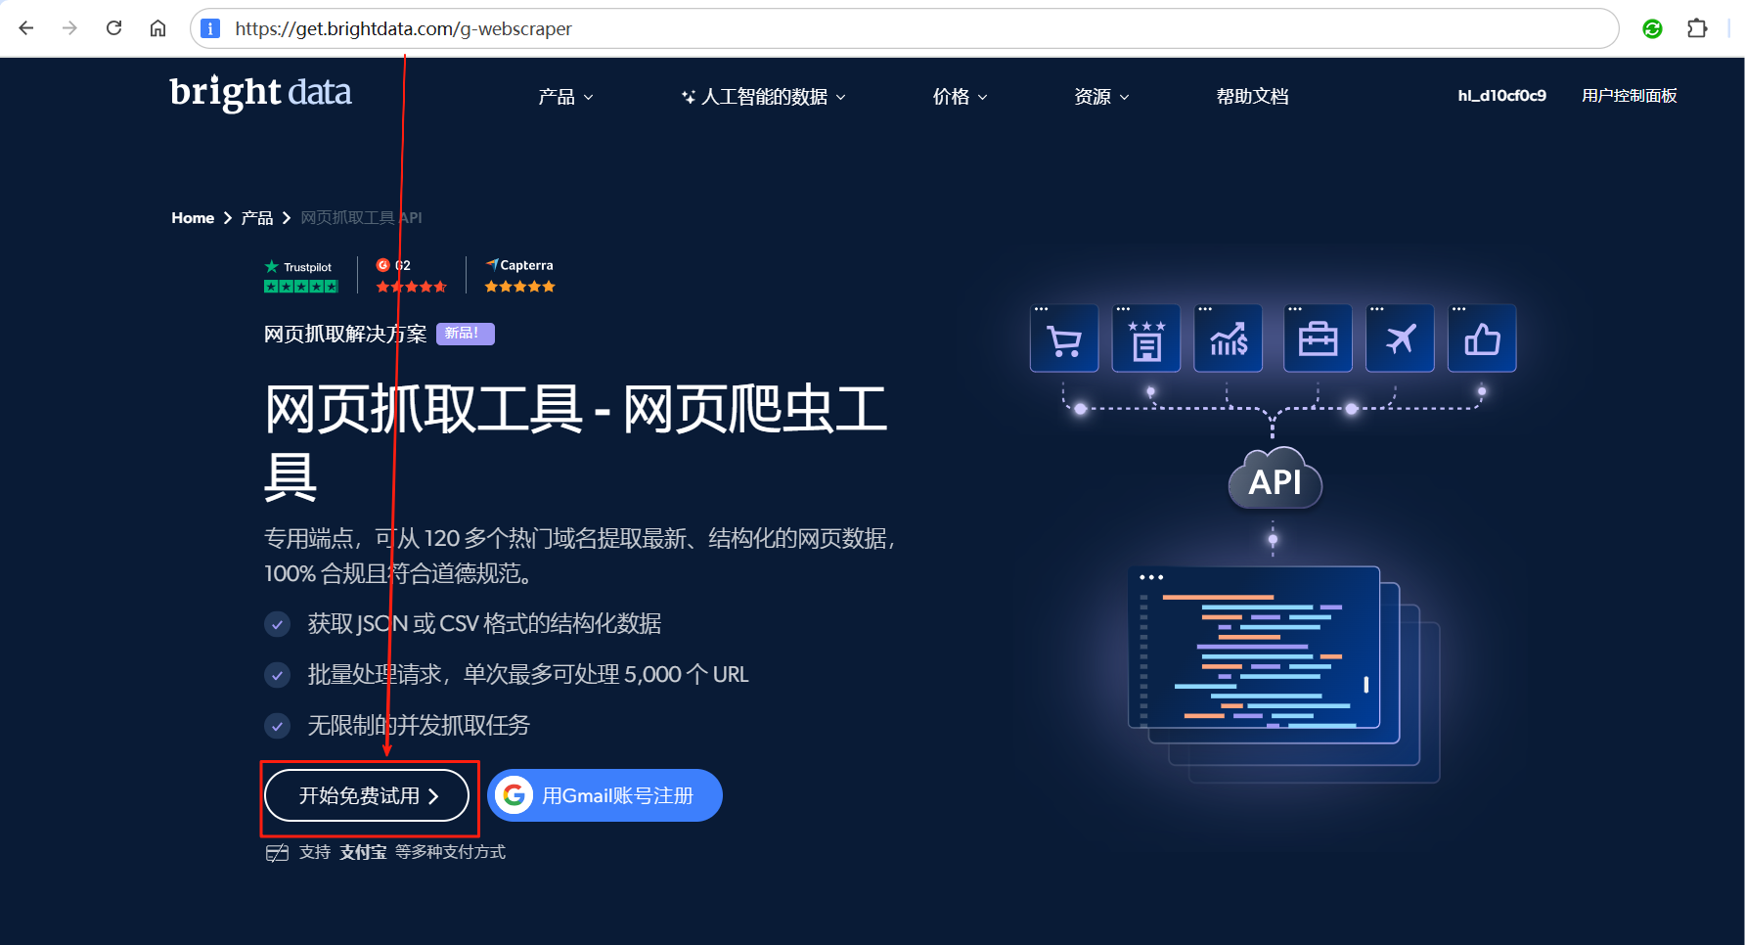This screenshot has height=945, width=1745.
Task: Open the 价格 dropdown menu
Action: coord(960,97)
